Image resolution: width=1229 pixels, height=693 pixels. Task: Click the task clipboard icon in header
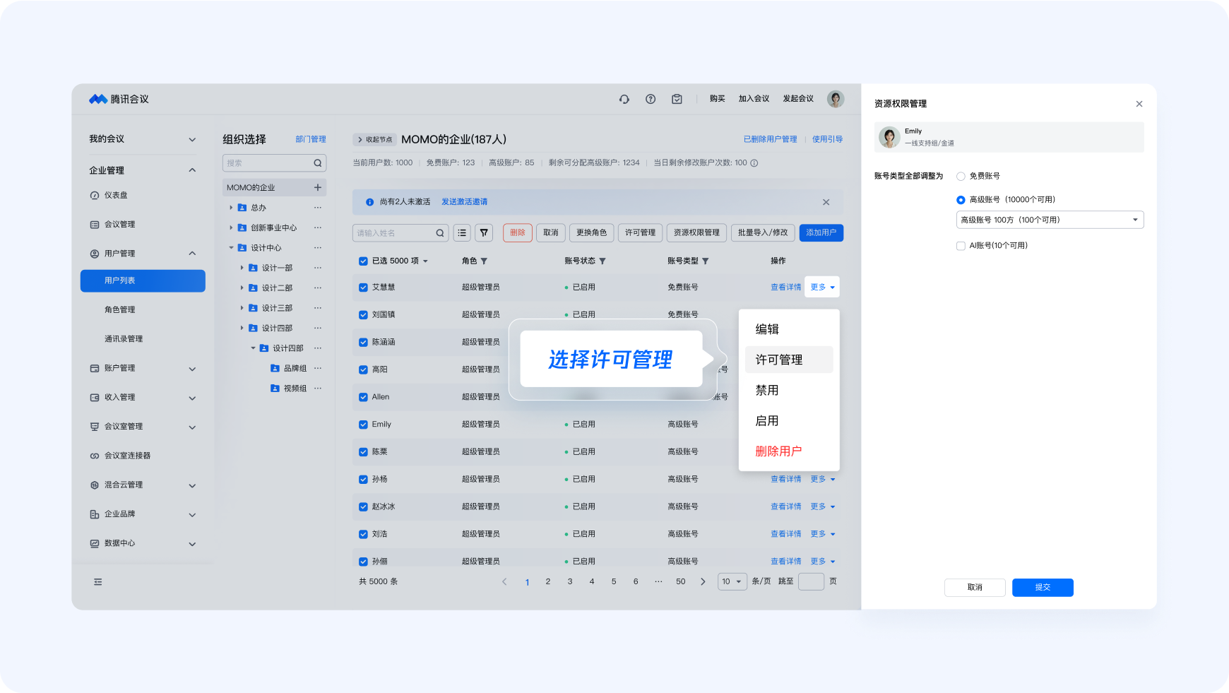[677, 100]
